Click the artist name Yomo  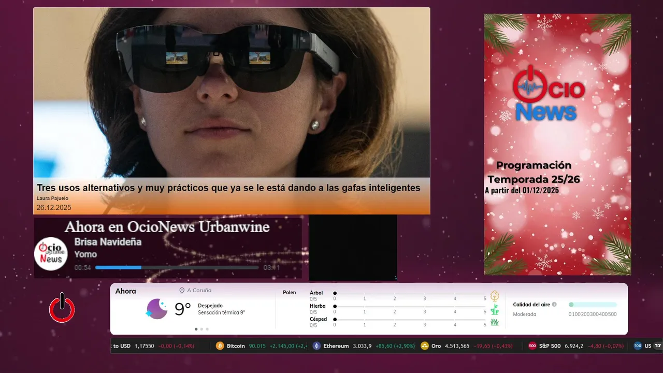pyautogui.click(x=85, y=254)
